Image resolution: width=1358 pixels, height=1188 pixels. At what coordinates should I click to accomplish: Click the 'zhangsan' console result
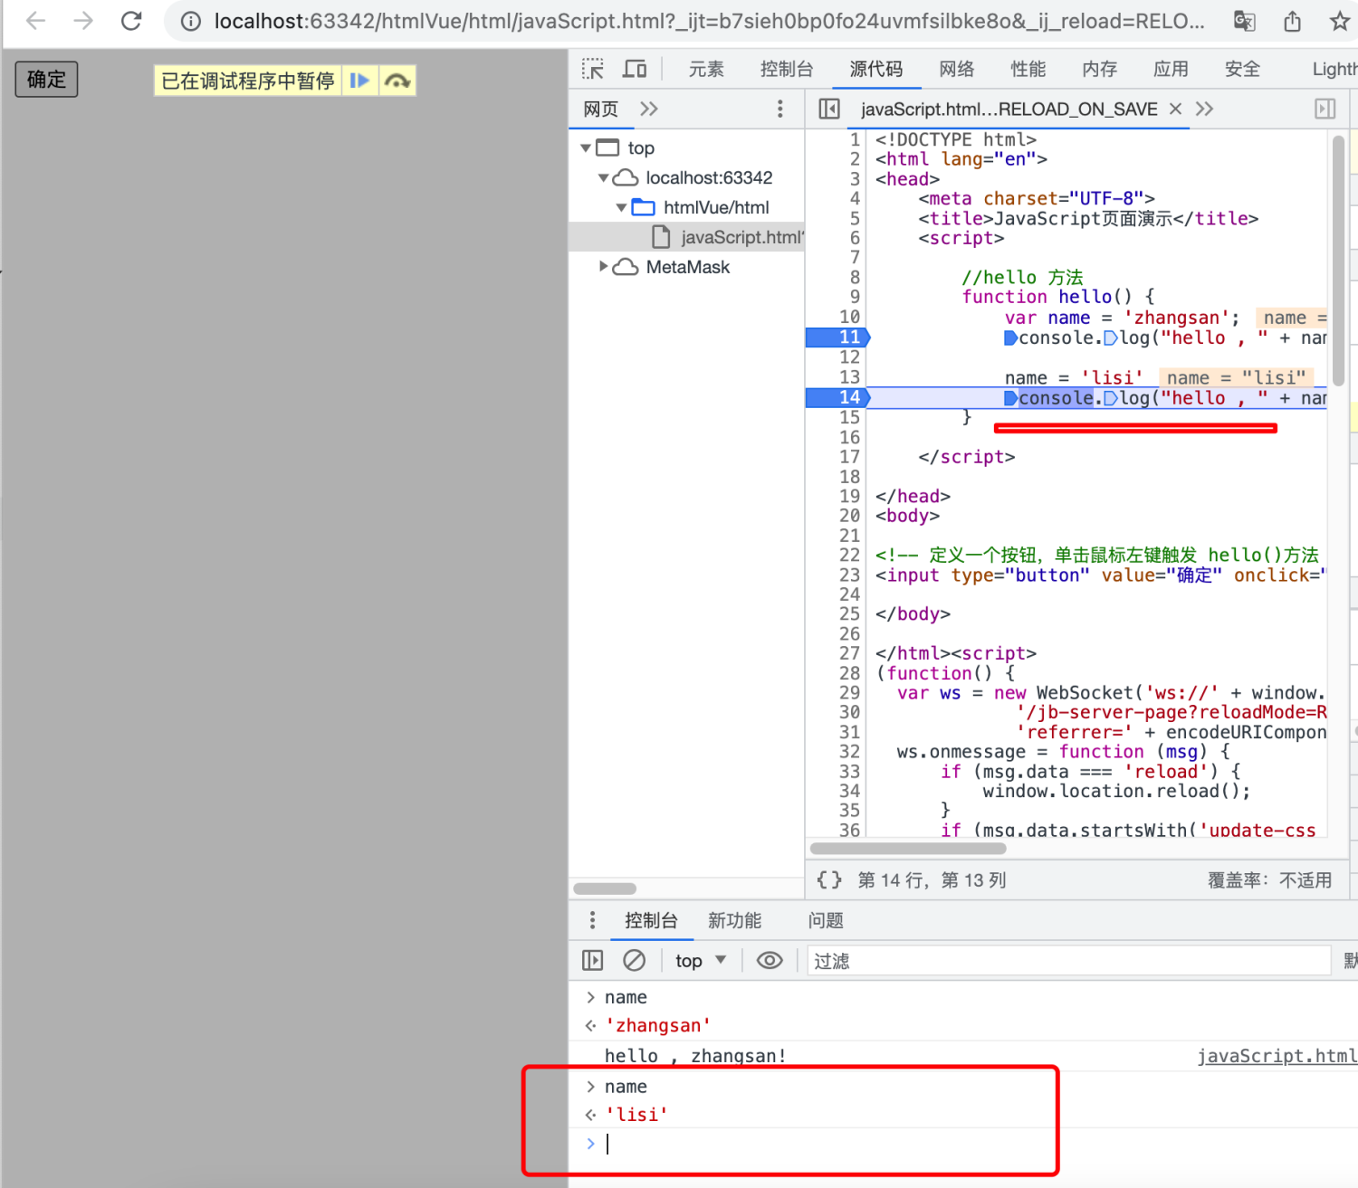click(x=658, y=1025)
